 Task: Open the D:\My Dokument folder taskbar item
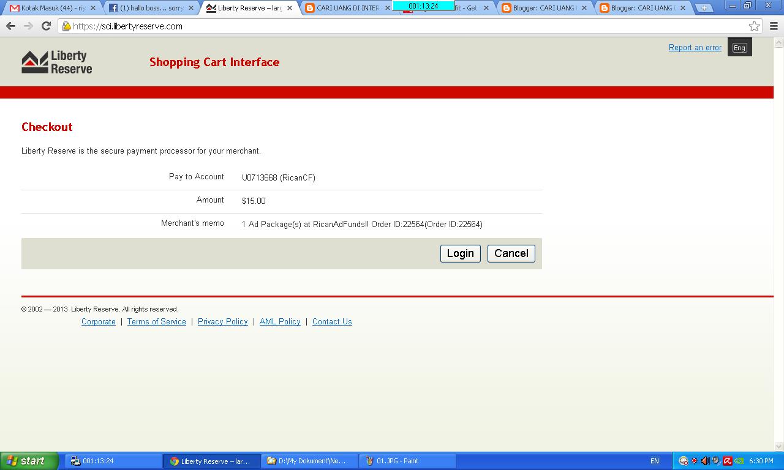coord(309,461)
